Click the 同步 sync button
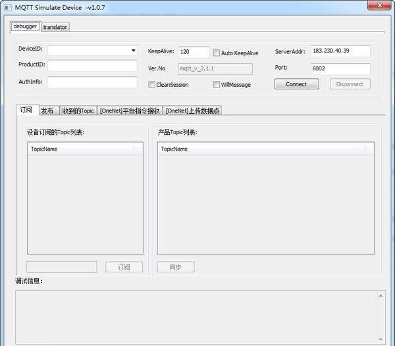Image resolution: width=395 pixels, height=346 pixels. tap(176, 267)
